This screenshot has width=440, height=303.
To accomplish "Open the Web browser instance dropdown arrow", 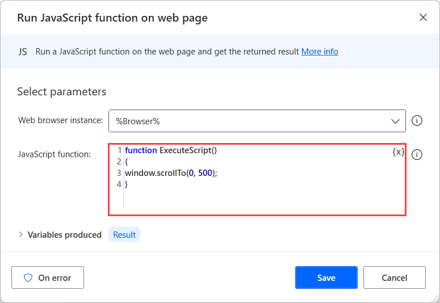I will click(x=396, y=121).
